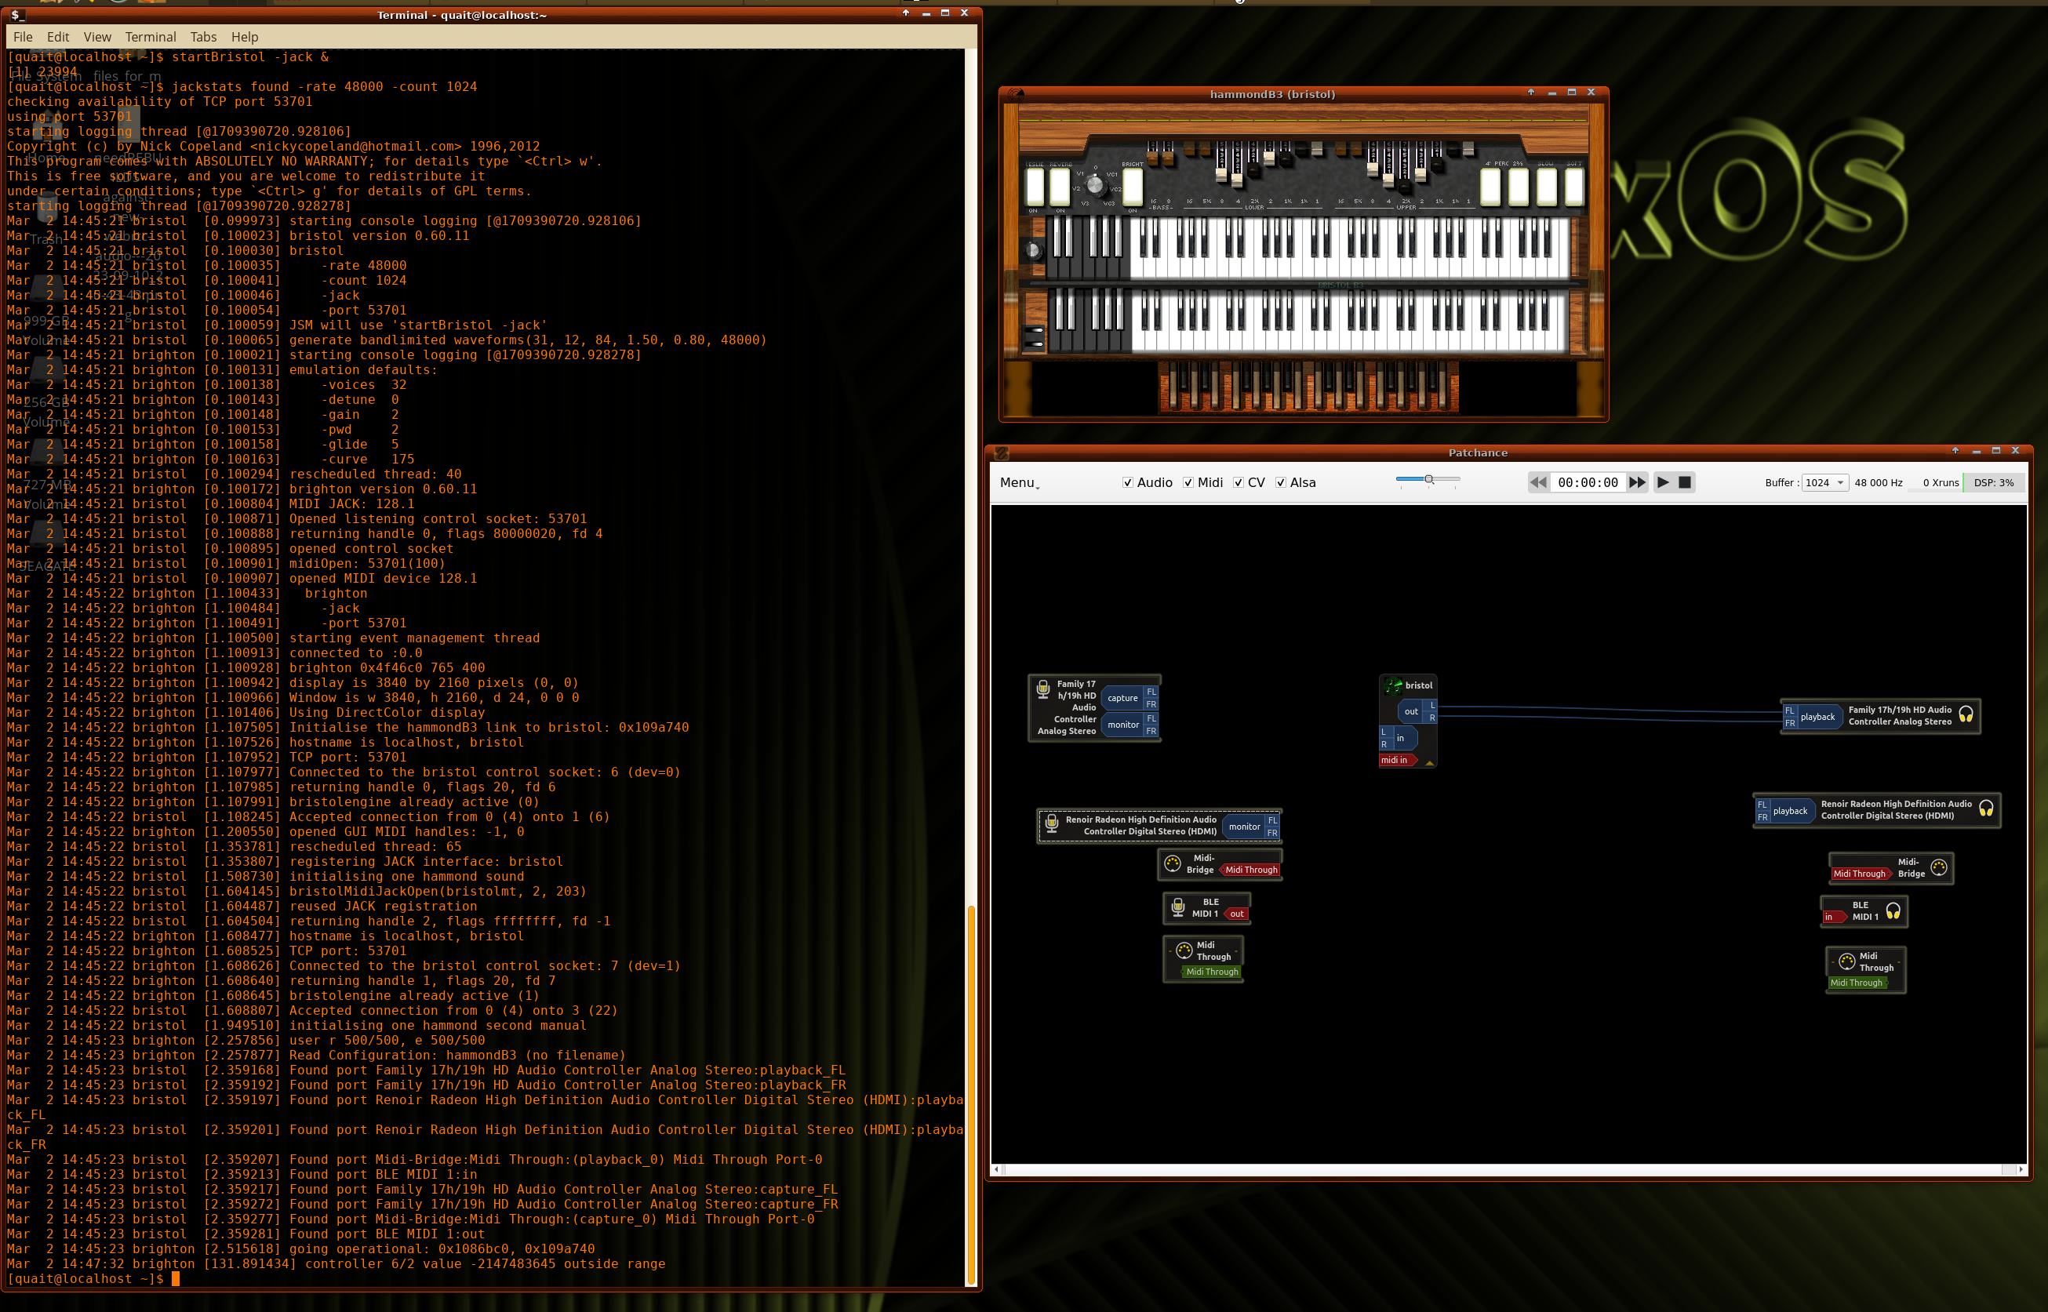The image size is (2048, 1312).
Task: Uncheck the Audio checkbox
Action: pyautogui.click(x=1128, y=482)
